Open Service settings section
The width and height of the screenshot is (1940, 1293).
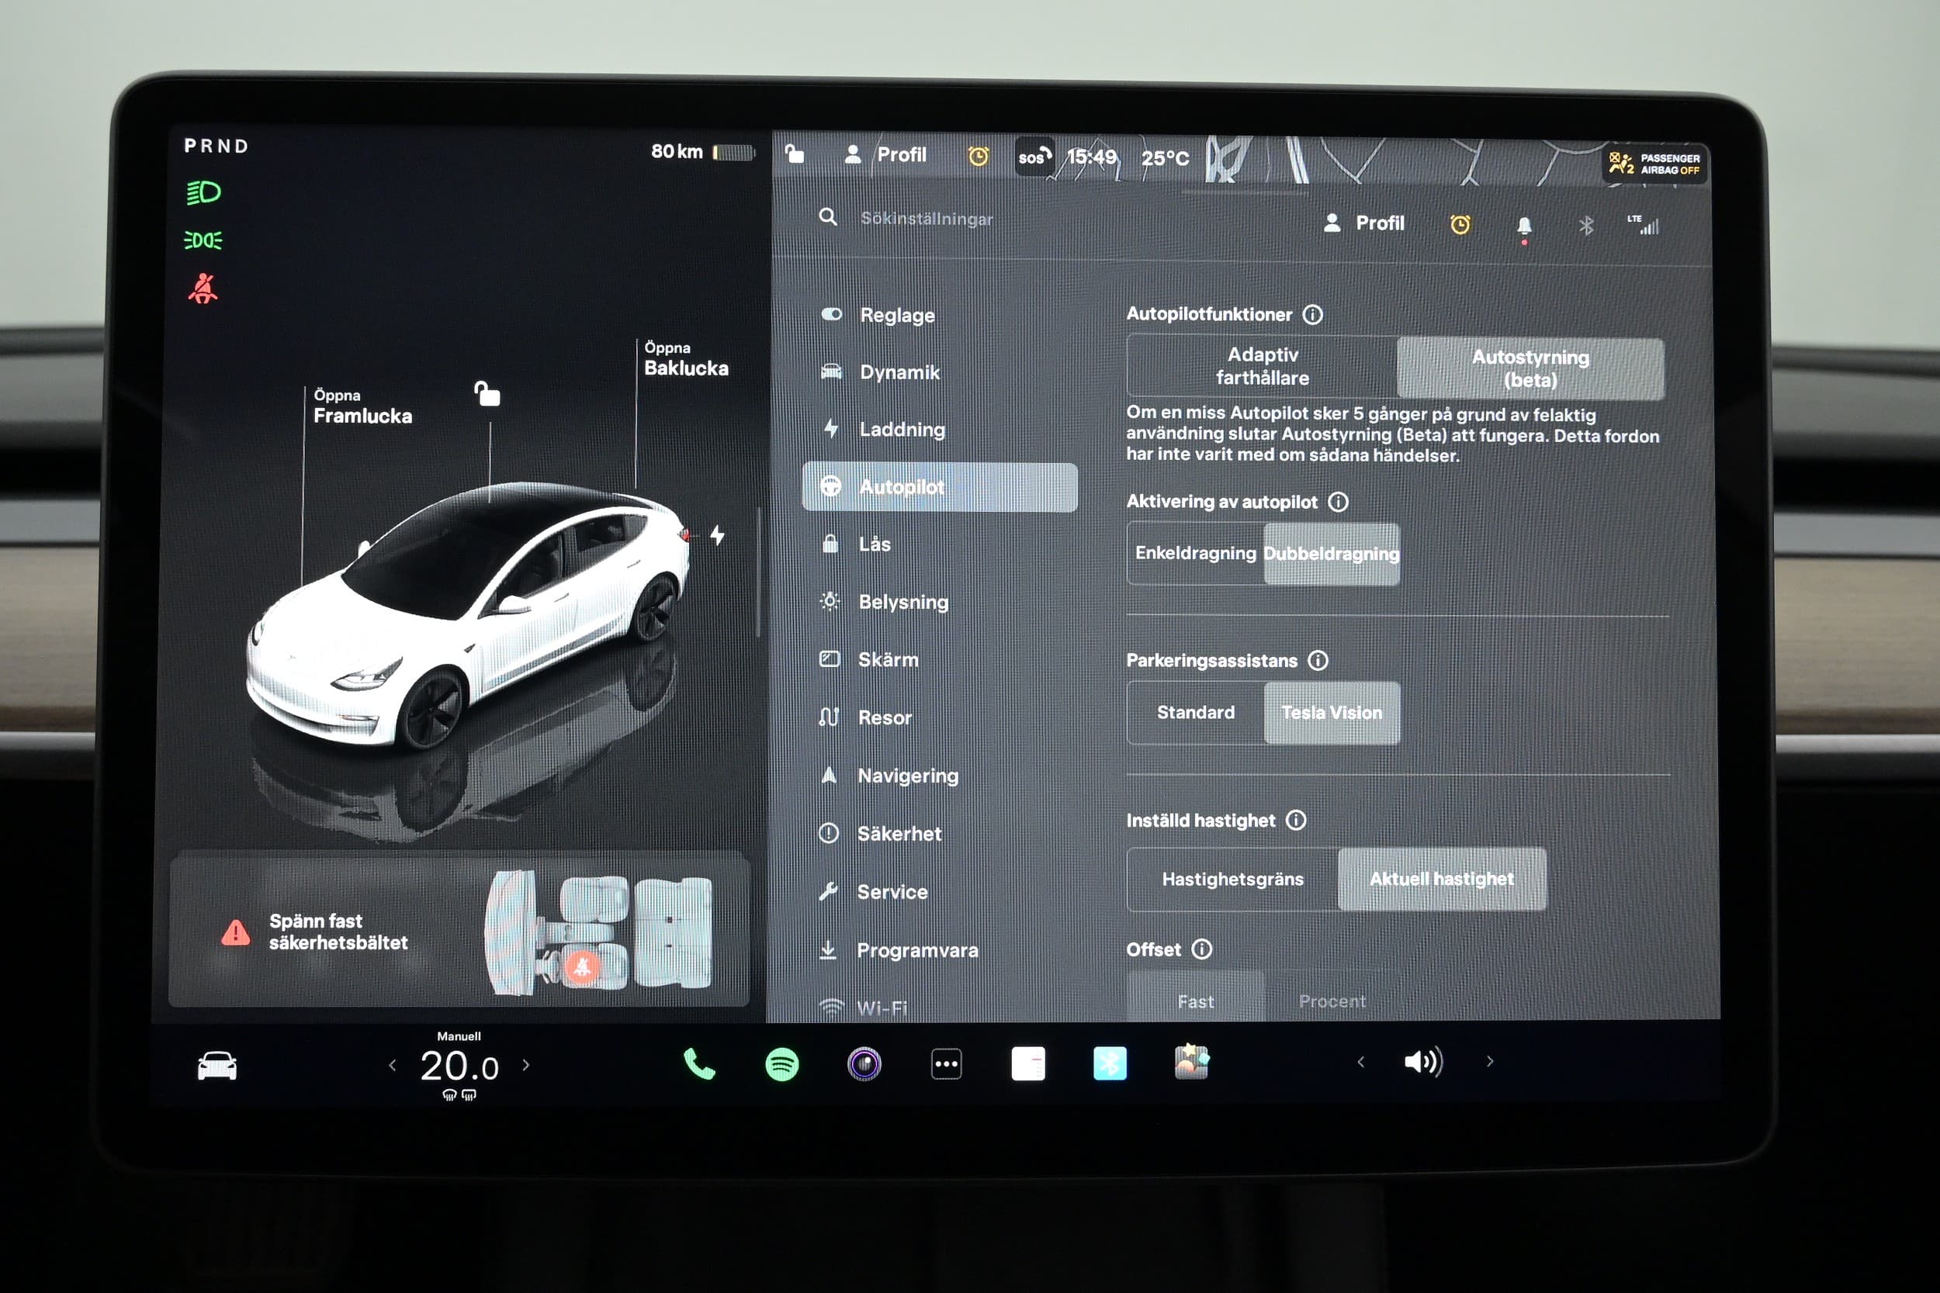(x=940, y=892)
